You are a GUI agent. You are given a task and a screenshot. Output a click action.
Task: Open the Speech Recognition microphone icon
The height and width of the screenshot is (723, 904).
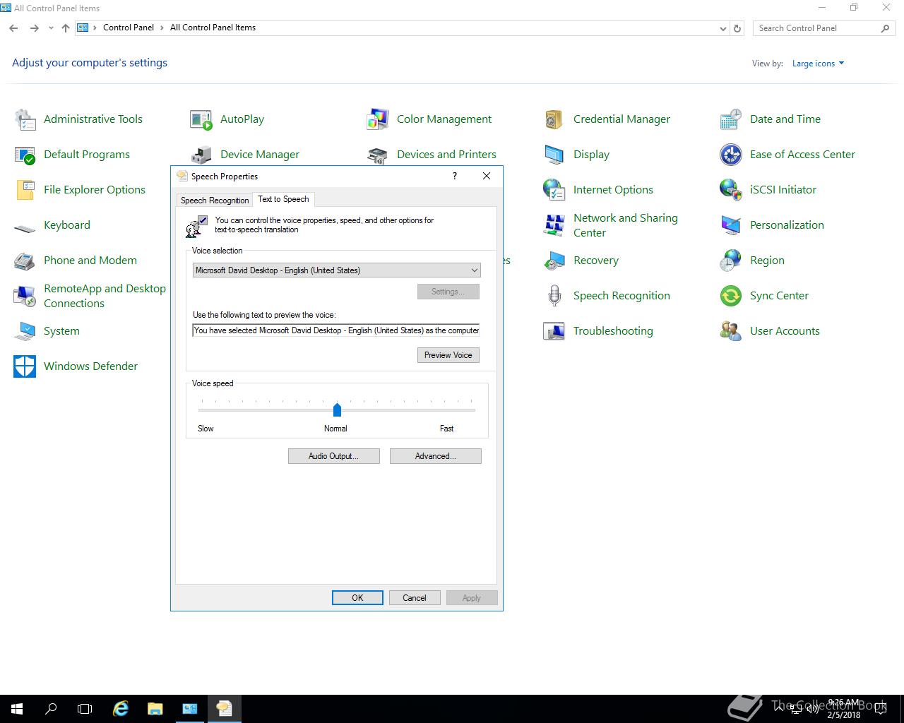(x=554, y=296)
